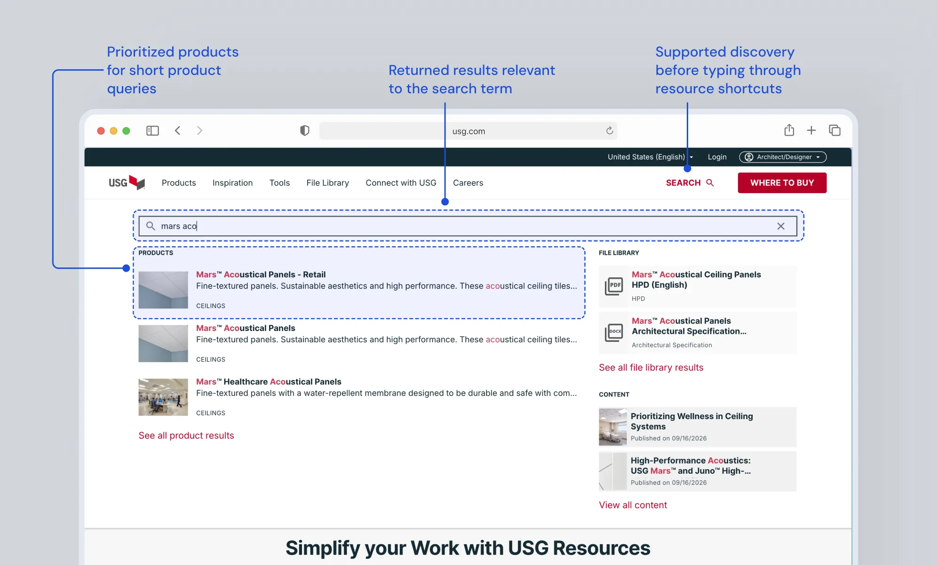Click the Prioritizing Wellness article thumbnail

613,427
